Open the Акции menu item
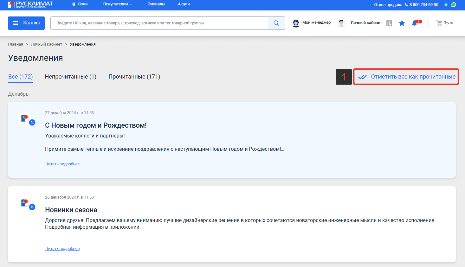This screenshot has height=267, width=465. (184, 4)
